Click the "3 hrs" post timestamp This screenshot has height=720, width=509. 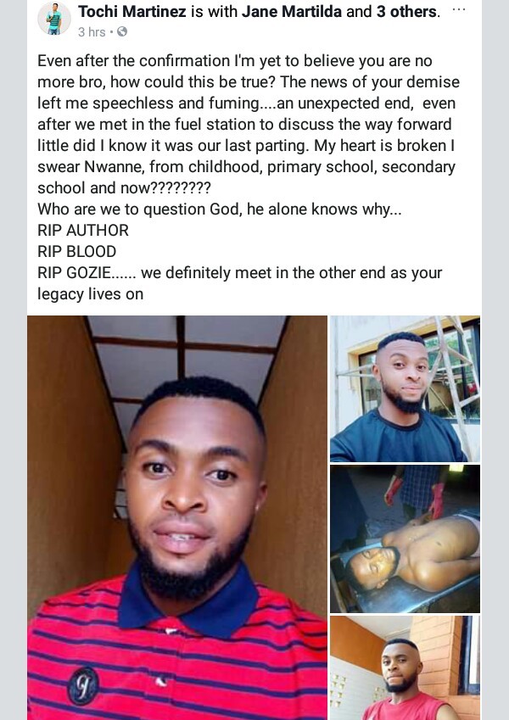point(91,32)
